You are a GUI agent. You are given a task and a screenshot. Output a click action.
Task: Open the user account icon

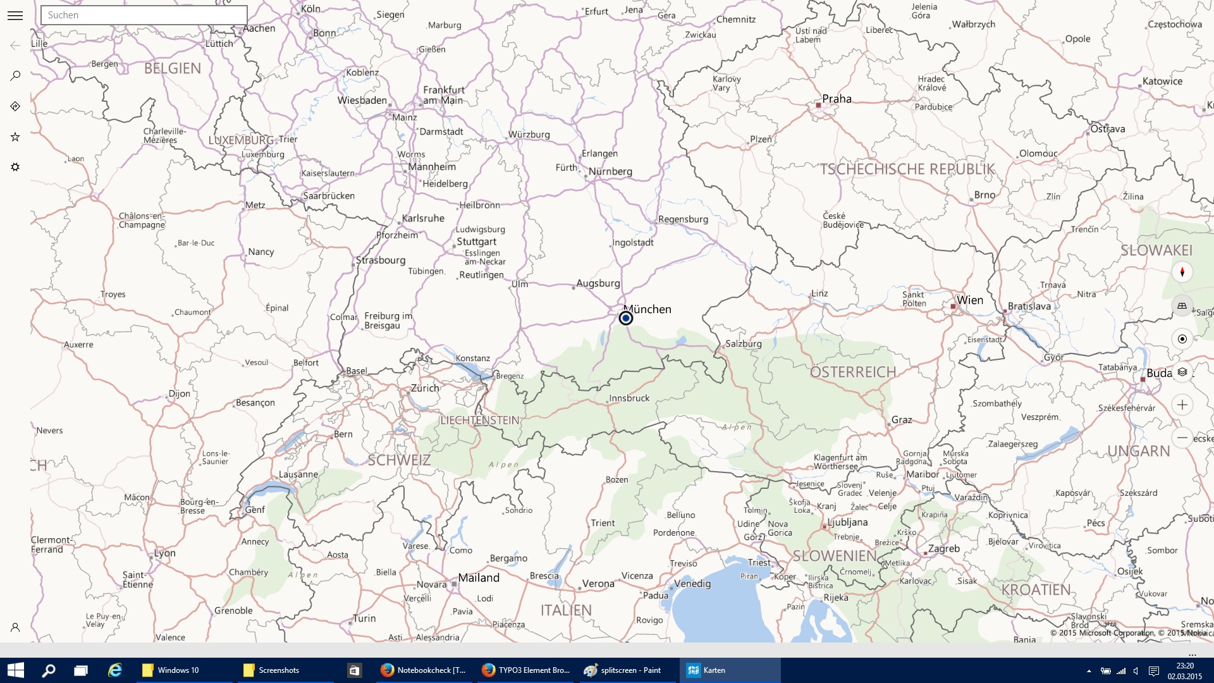click(x=15, y=627)
